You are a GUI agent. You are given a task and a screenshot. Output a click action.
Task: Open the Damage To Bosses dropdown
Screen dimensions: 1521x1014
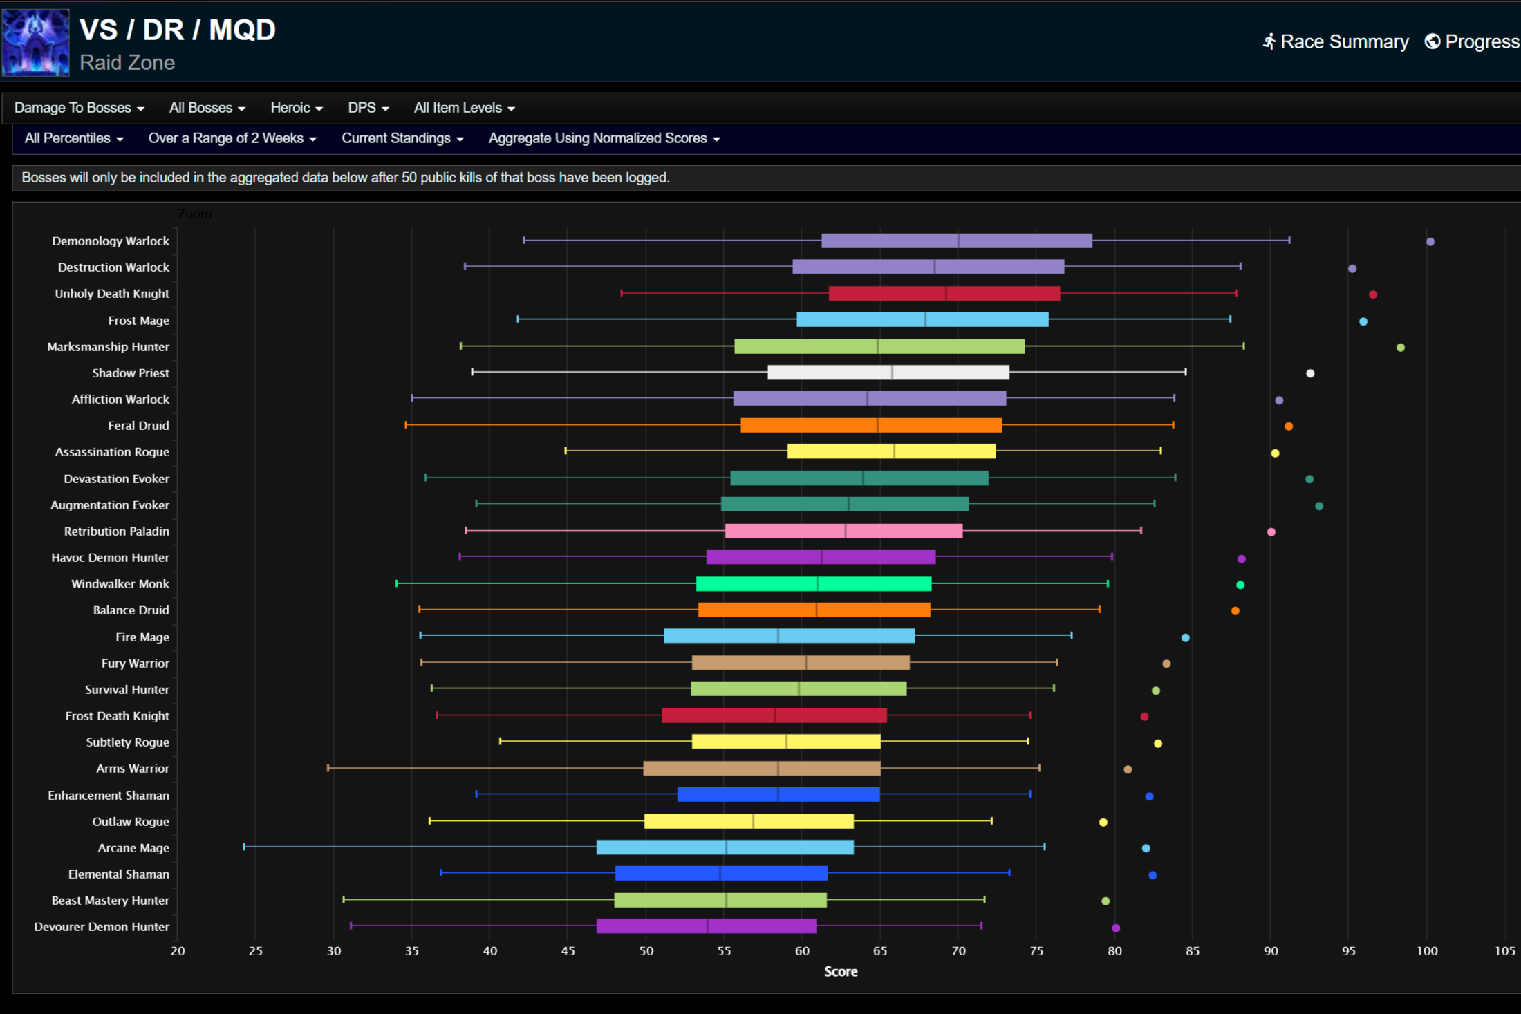point(79,108)
